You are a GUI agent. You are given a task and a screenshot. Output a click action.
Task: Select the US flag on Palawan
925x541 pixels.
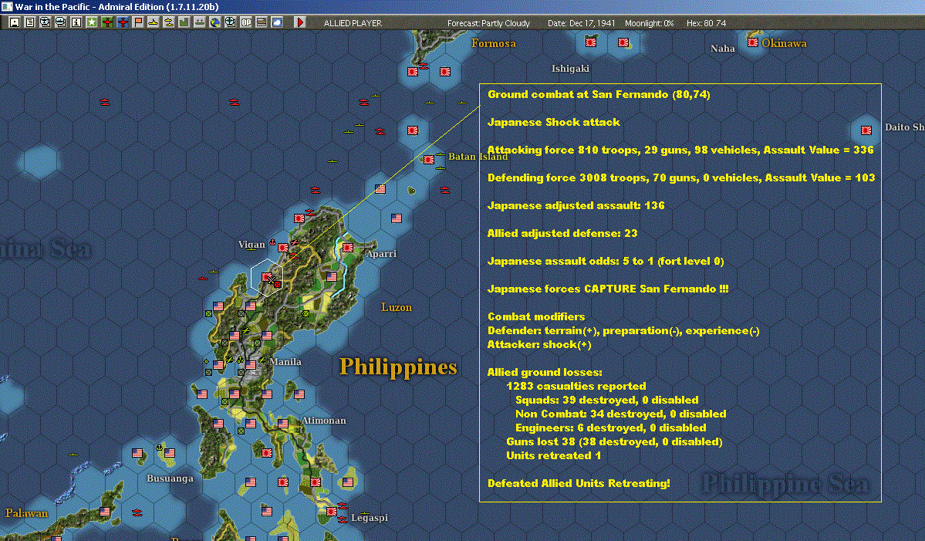coord(105,512)
